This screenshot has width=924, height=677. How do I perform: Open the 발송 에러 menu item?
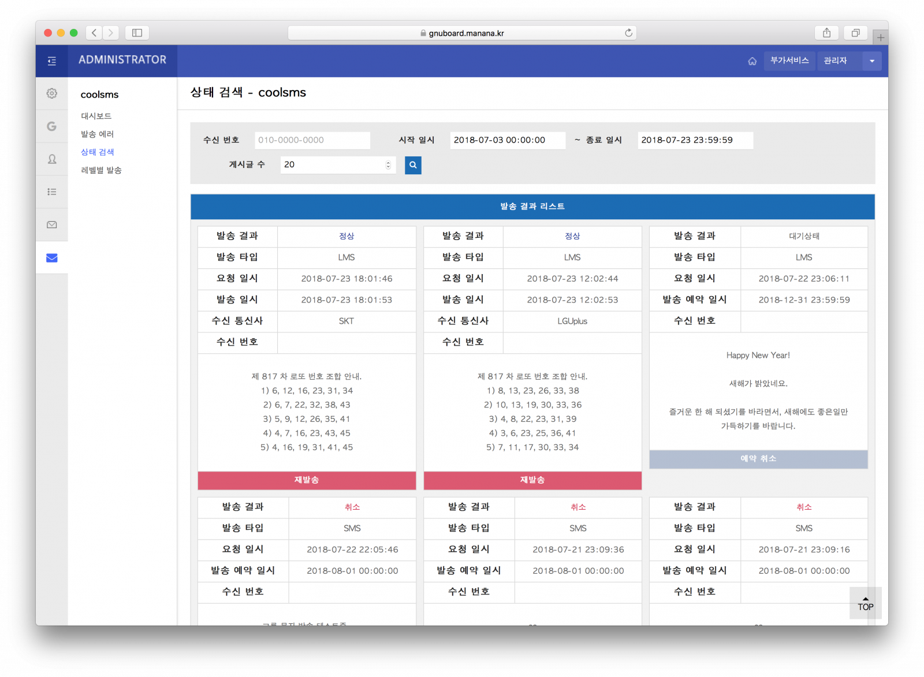click(98, 134)
